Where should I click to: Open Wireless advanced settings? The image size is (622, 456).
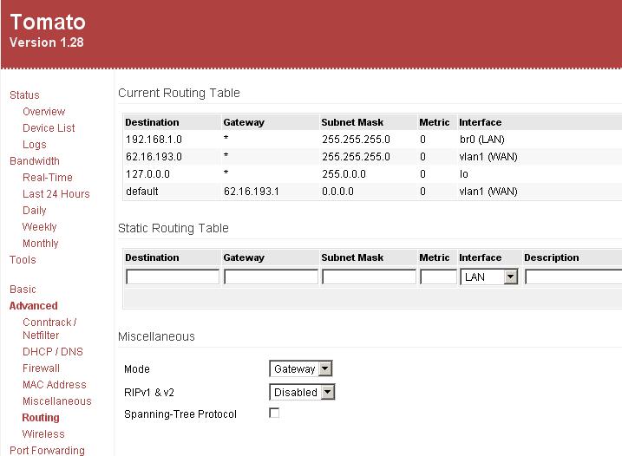[x=43, y=433]
